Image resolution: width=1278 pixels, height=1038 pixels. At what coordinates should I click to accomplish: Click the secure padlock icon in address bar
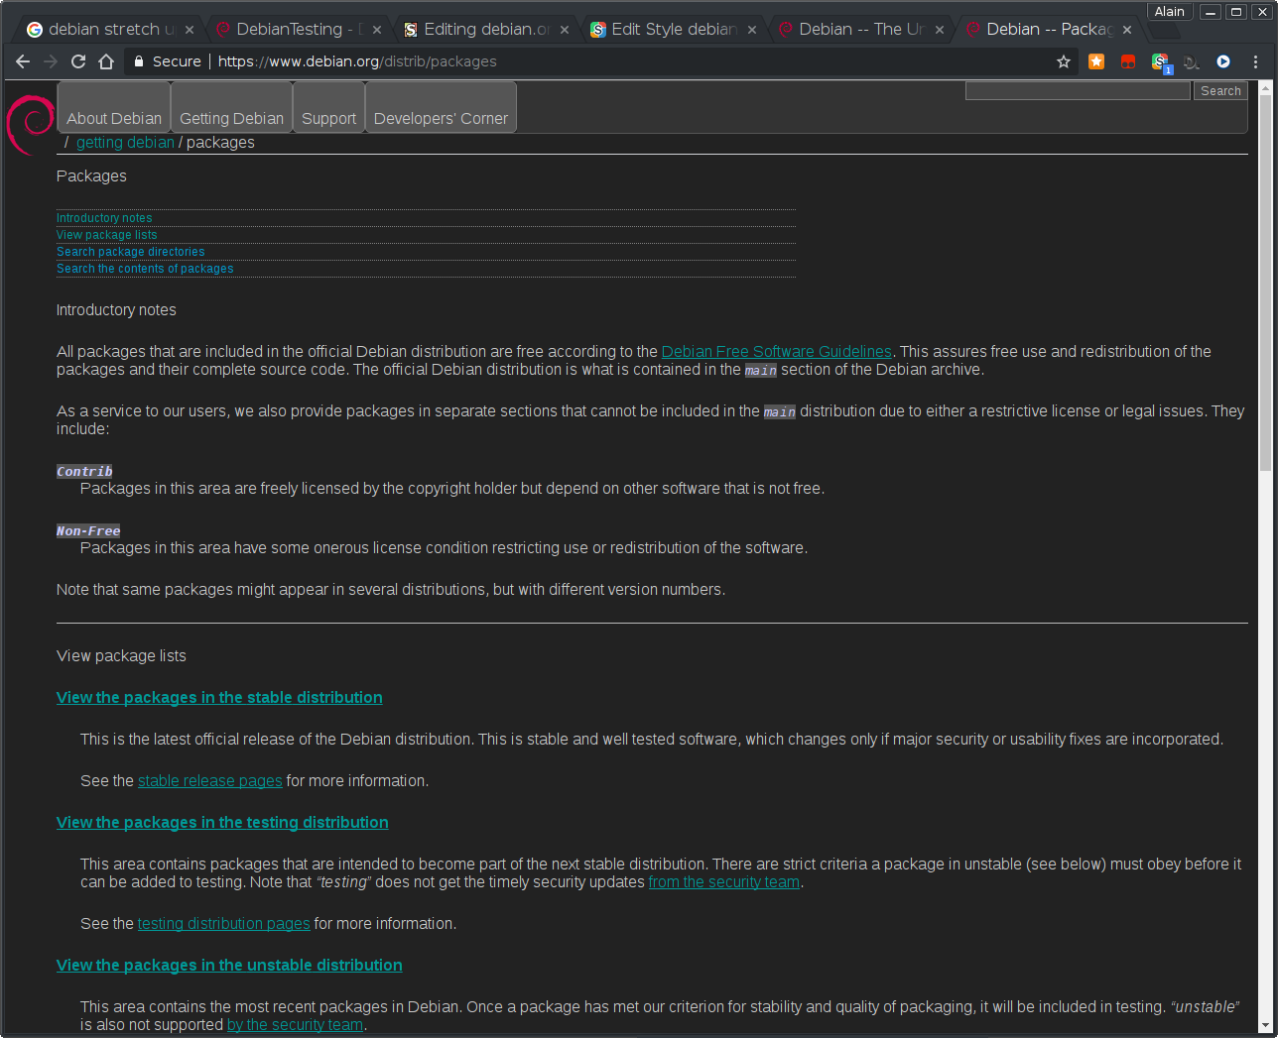(137, 60)
